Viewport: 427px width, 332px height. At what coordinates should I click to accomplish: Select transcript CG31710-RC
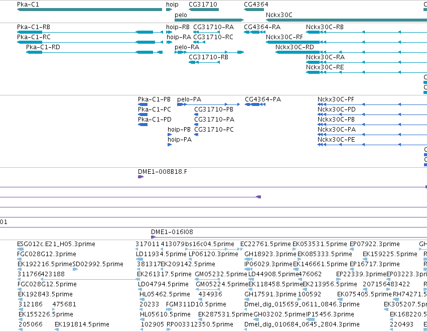199,42
